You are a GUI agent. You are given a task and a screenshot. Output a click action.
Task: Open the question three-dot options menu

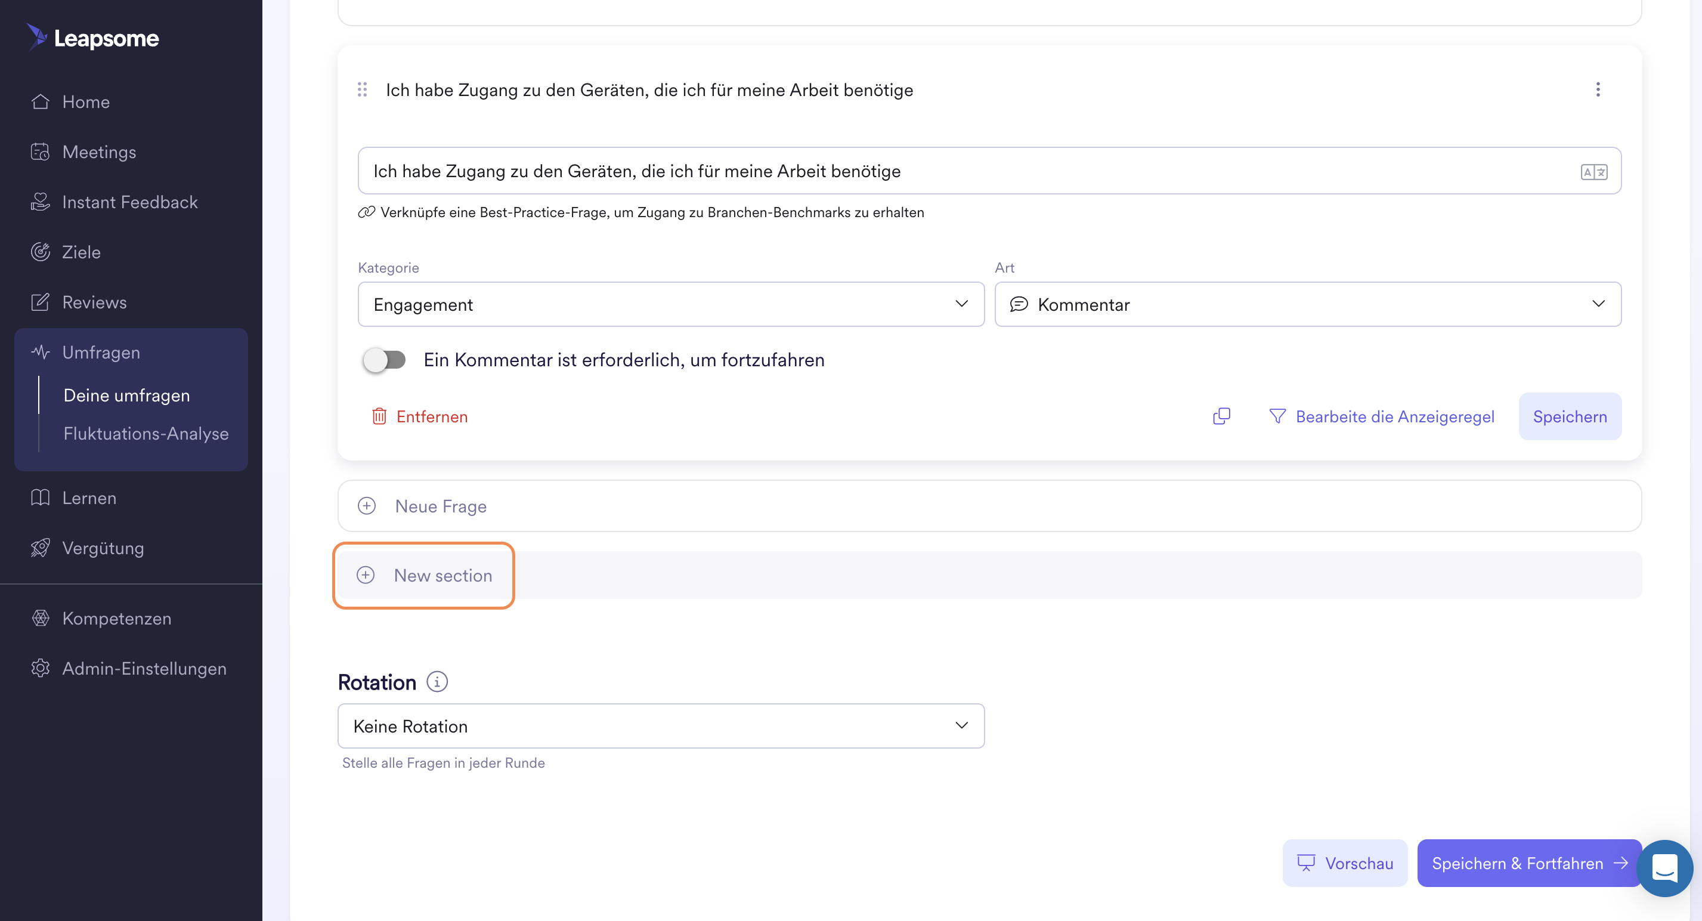pyautogui.click(x=1598, y=89)
